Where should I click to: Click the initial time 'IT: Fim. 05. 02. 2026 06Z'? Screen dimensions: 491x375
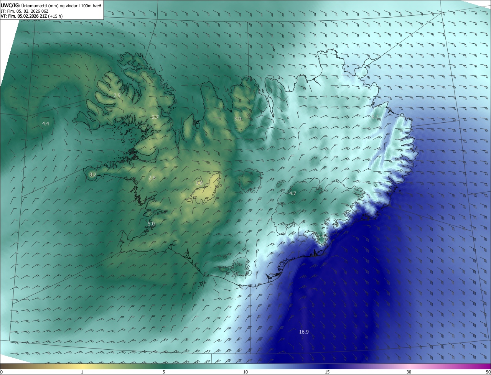tap(25, 11)
